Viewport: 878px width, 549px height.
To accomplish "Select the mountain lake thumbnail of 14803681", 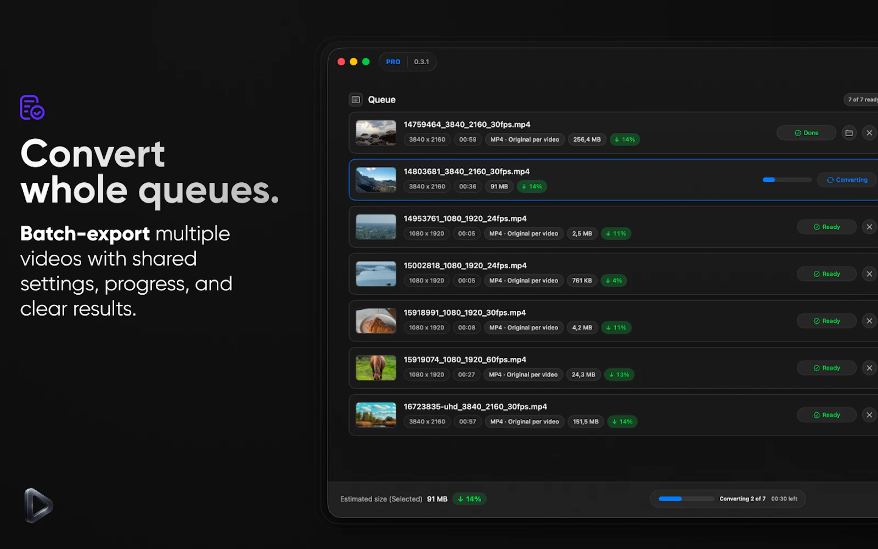I will click(x=376, y=180).
